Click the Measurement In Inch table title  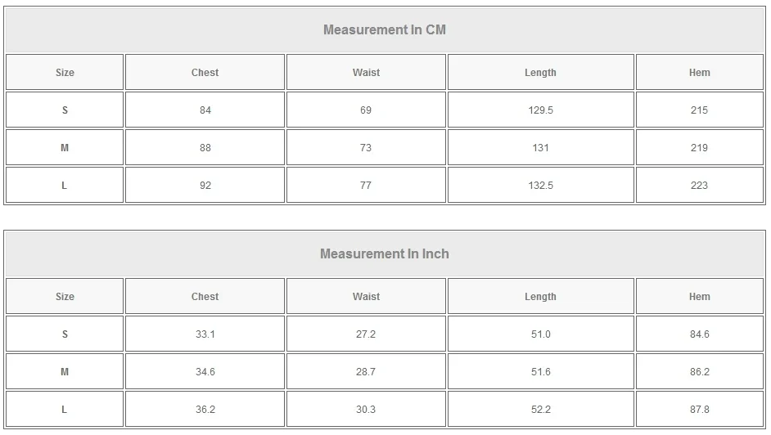tap(385, 254)
